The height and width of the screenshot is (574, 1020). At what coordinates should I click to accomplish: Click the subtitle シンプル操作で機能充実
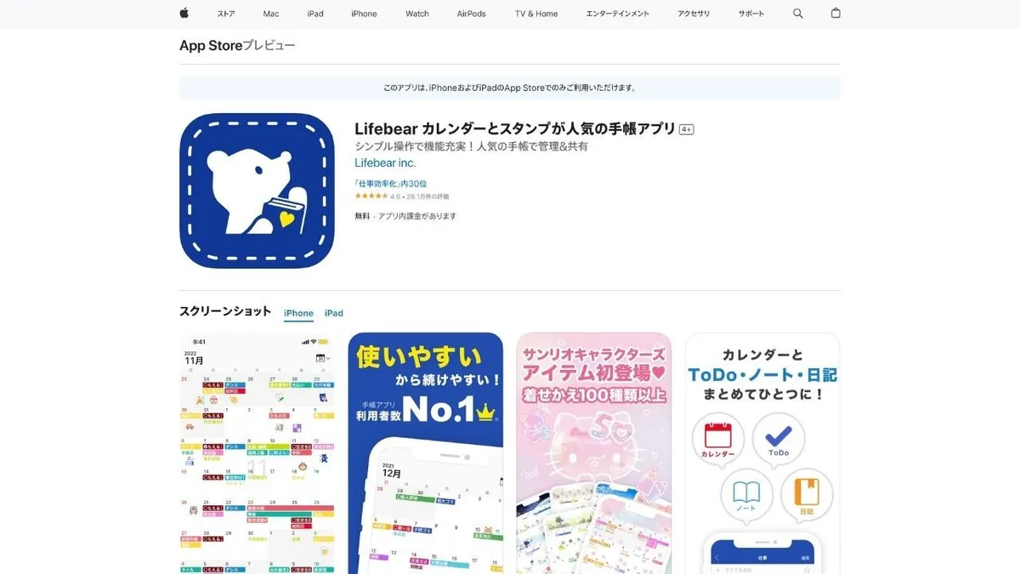pos(471,146)
